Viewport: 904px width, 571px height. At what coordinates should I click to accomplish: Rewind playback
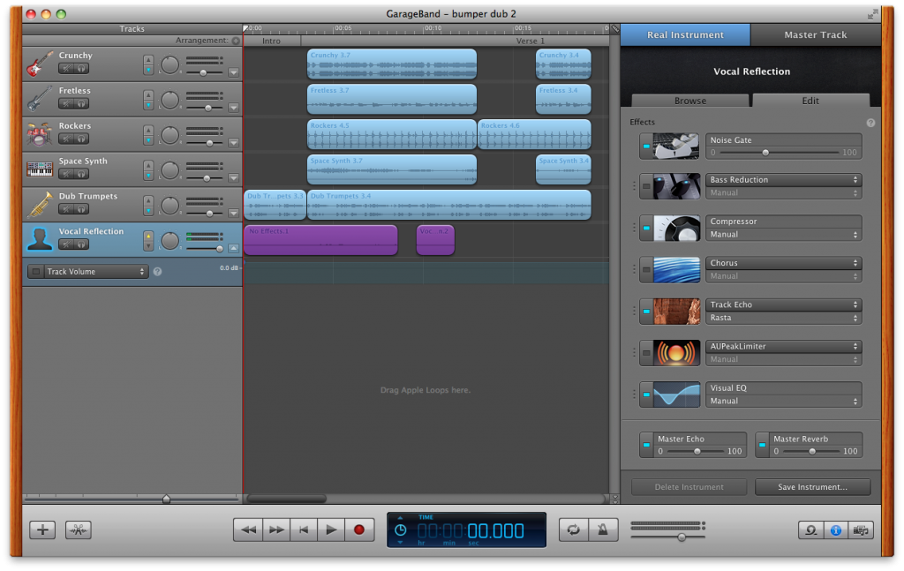point(248,530)
